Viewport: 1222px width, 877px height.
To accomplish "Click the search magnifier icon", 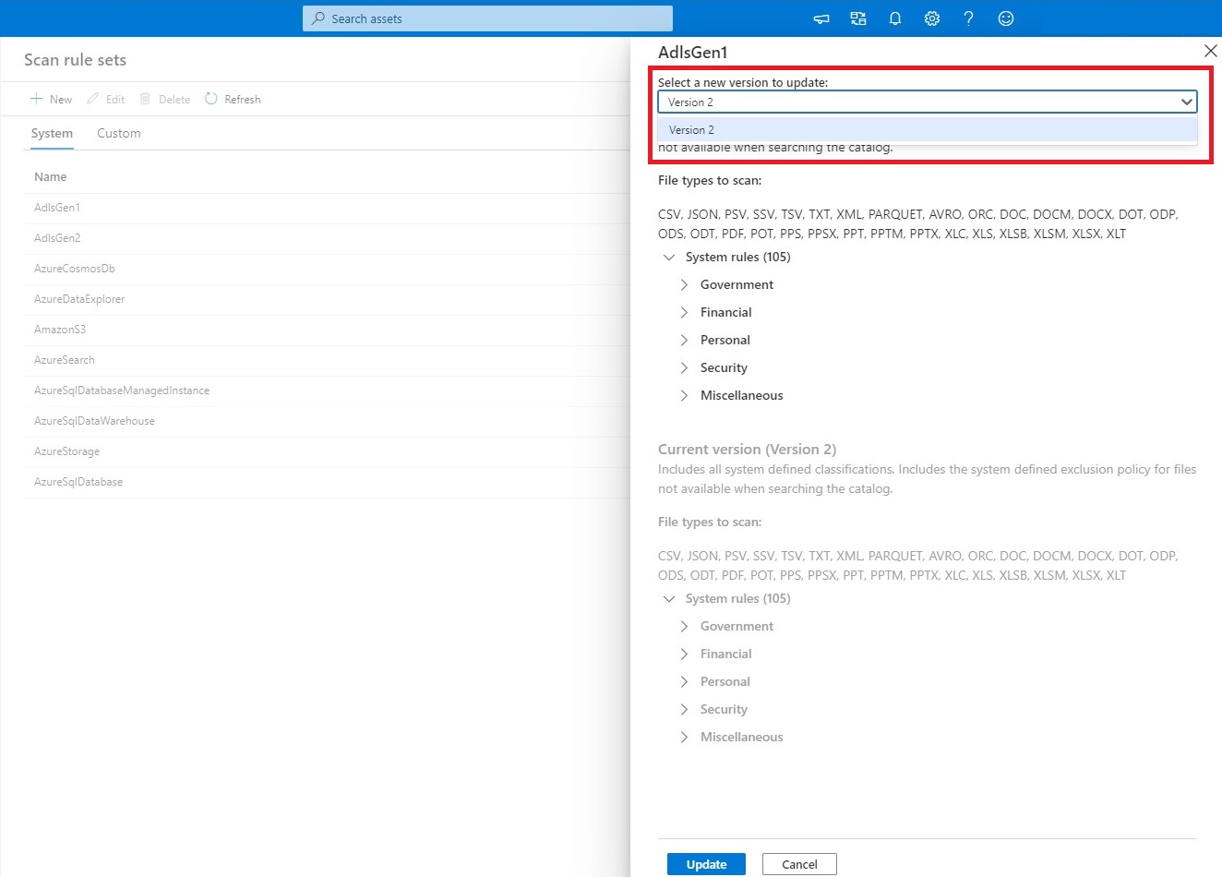I will point(318,18).
